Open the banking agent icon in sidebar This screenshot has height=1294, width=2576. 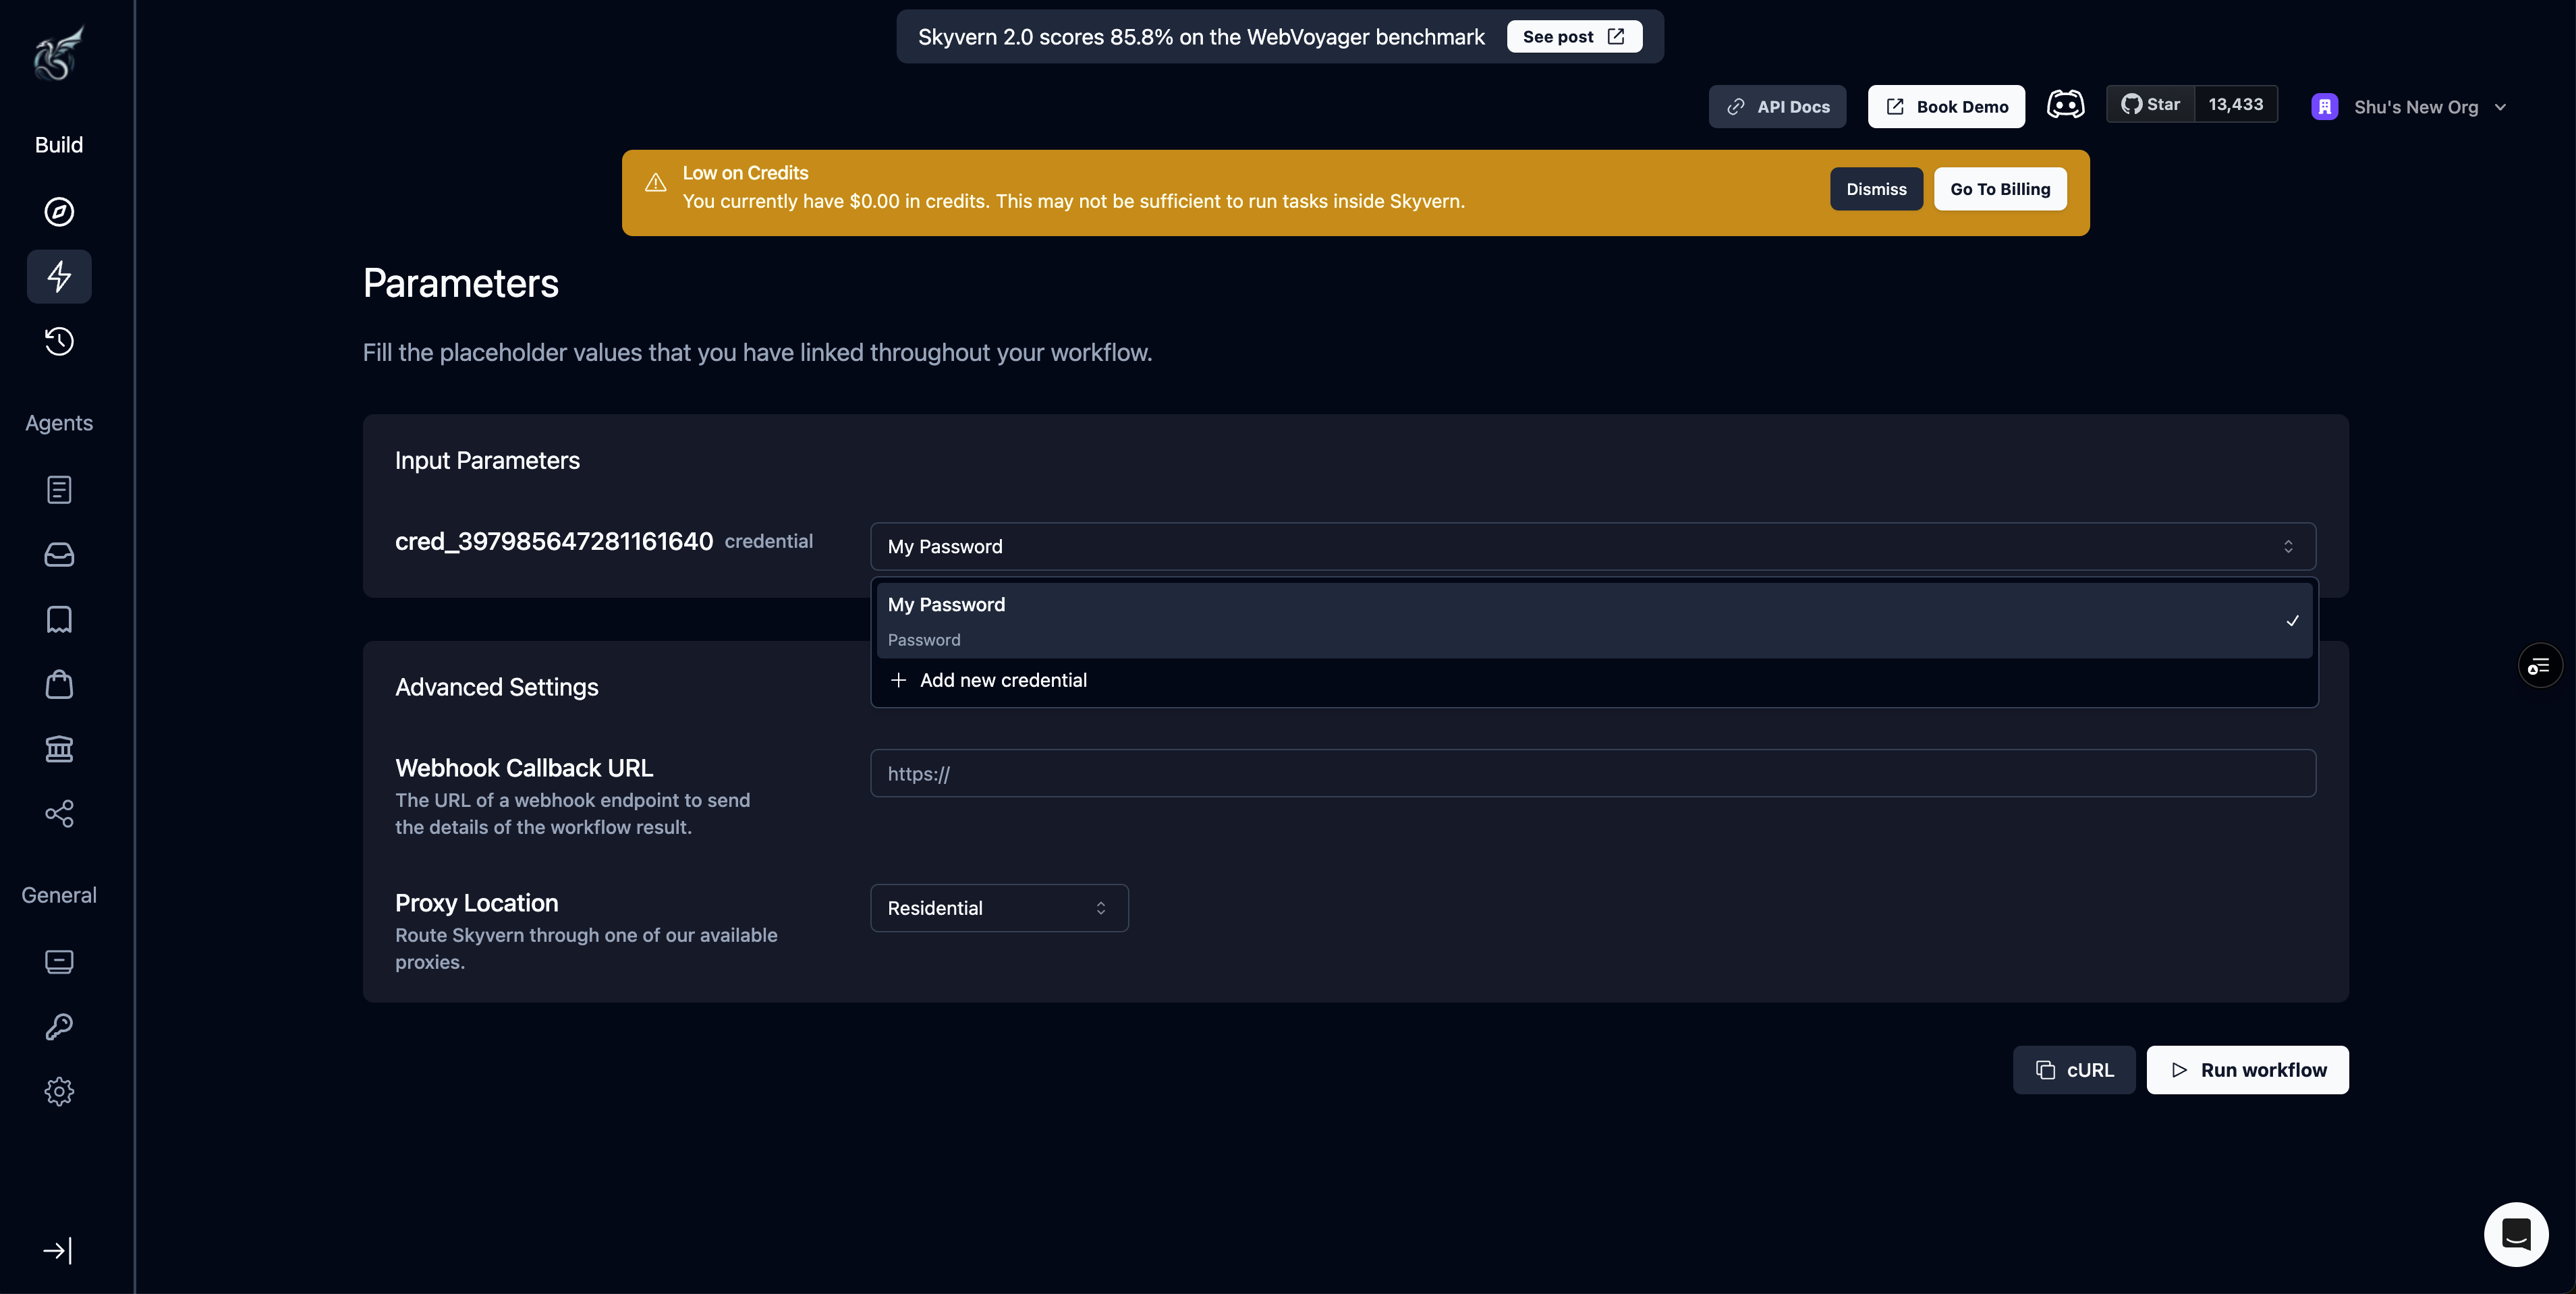(x=58, y=749)
